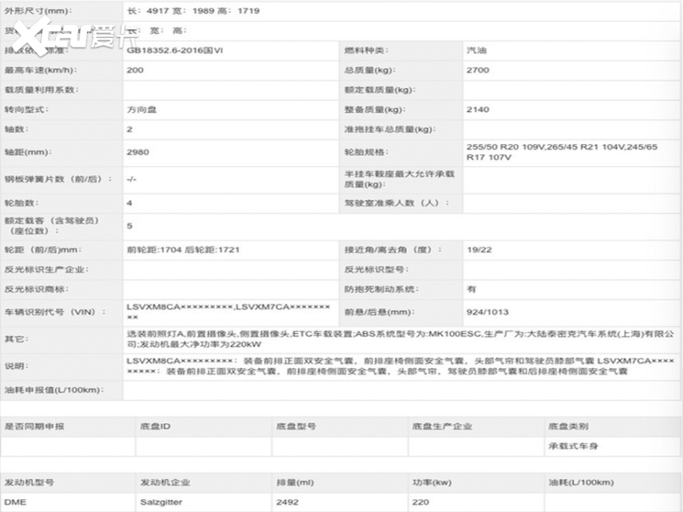Click the 底盘生产企业 column header
This screenshot has width=683, height=512.
[442, 427]
